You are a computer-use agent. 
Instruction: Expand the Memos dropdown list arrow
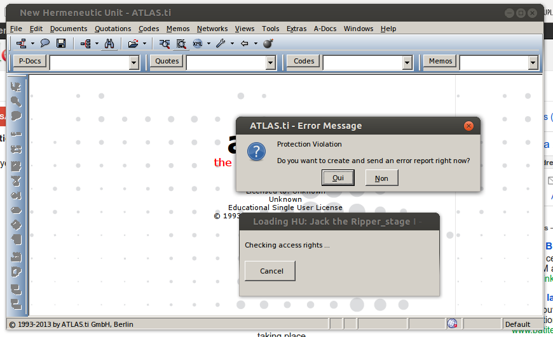pos(533,63)
